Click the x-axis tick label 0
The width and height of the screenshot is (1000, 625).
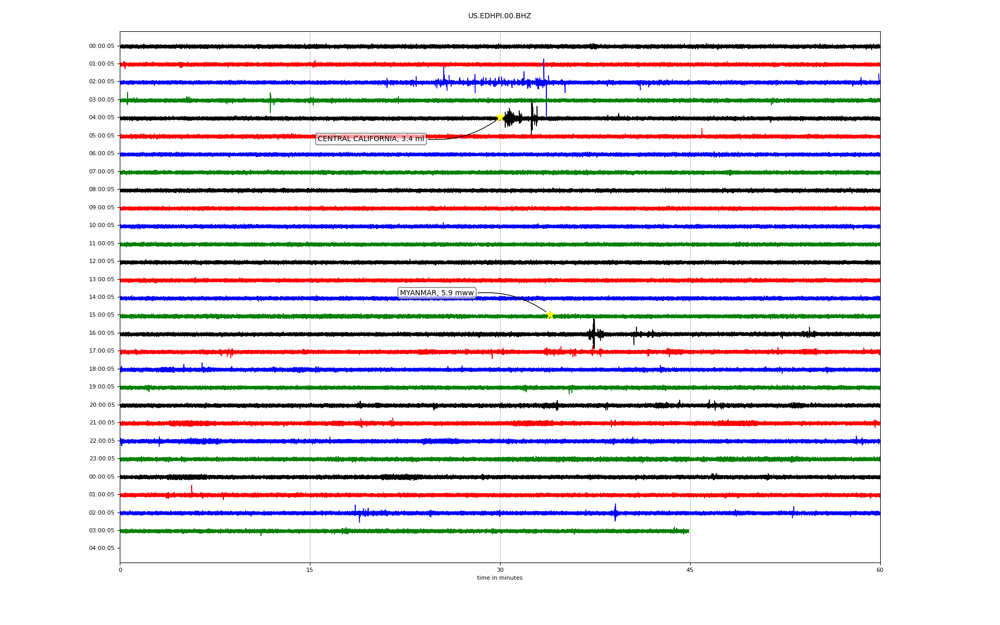pyautogui.click(x=120, y=570)
